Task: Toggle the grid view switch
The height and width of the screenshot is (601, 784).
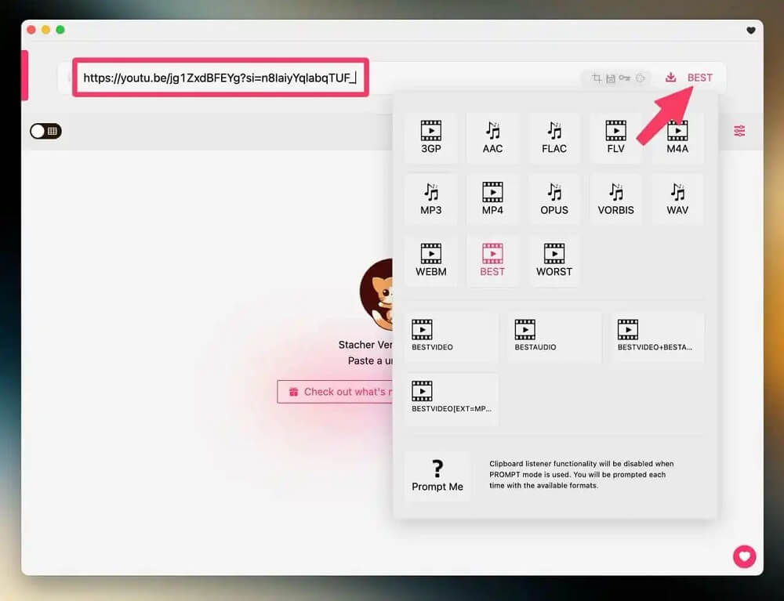Action: click(x=45, y=131)
